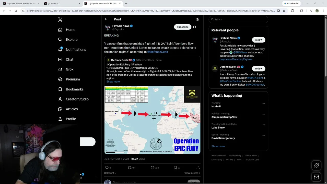Reload the page
This screenshot has width=327, height=184.
pyautogui.click(x=16, y=11)
